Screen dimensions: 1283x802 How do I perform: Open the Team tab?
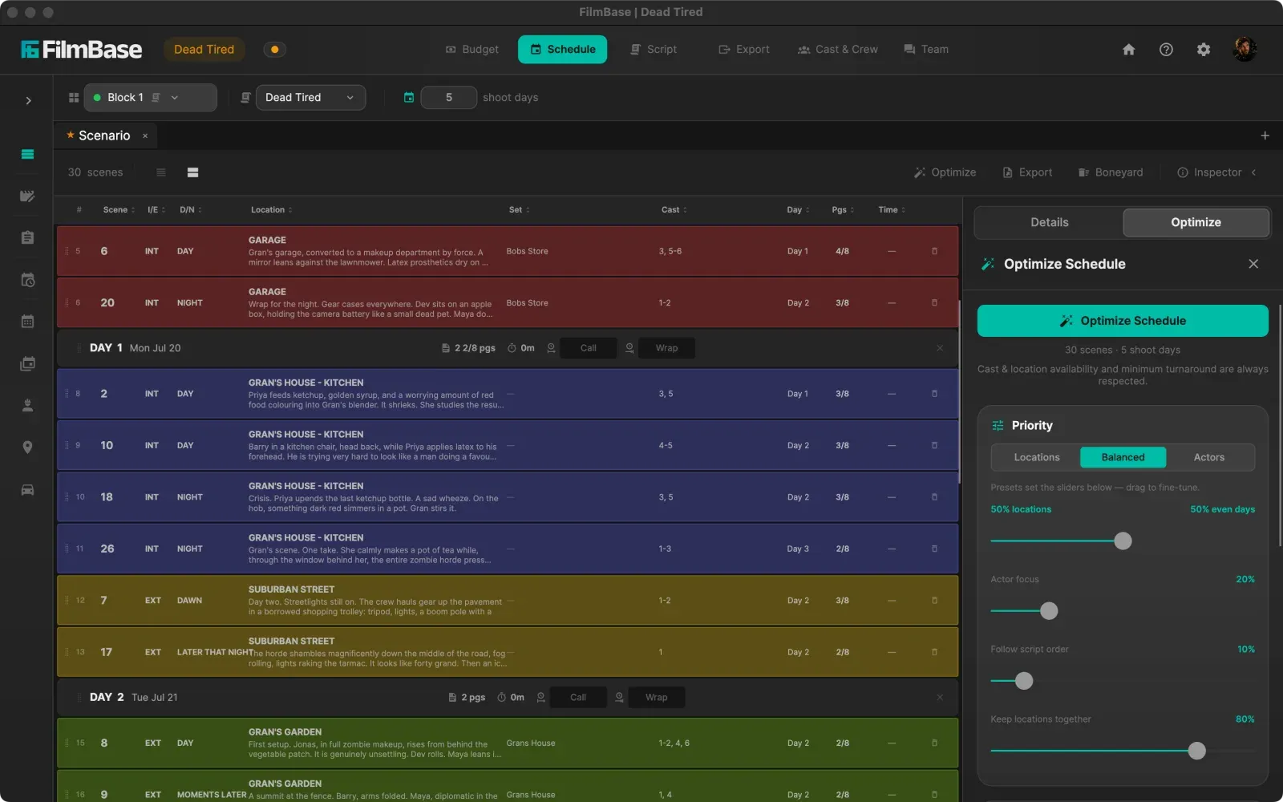pos(926,50)
